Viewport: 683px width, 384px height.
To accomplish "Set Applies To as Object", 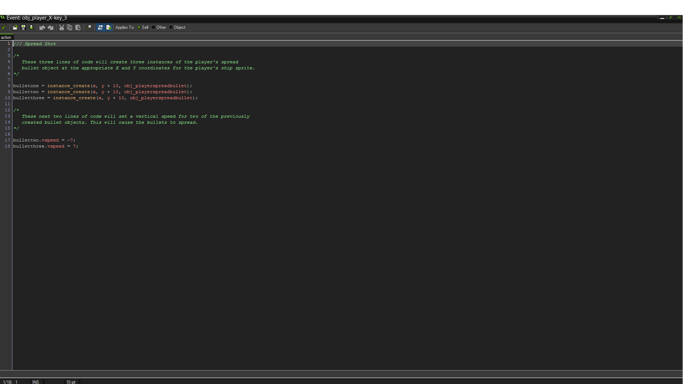I will 171,27.
